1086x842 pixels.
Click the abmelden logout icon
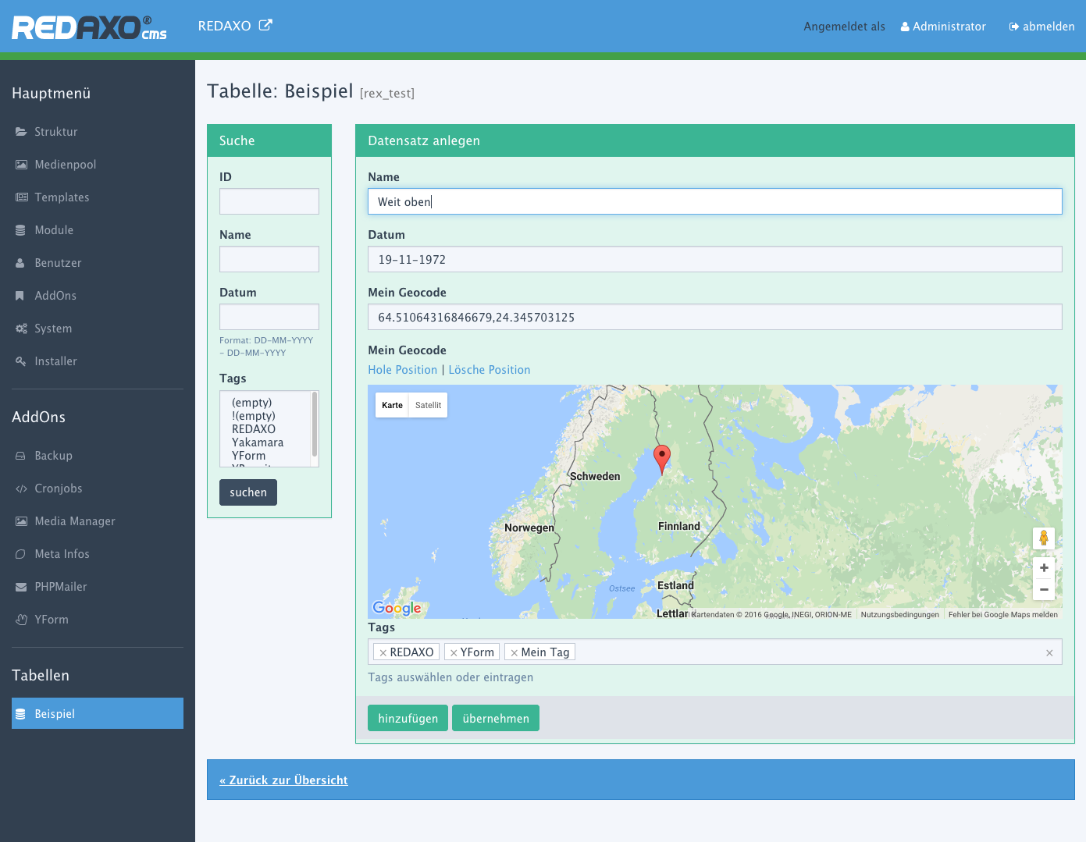click(x=1014, y=27)
